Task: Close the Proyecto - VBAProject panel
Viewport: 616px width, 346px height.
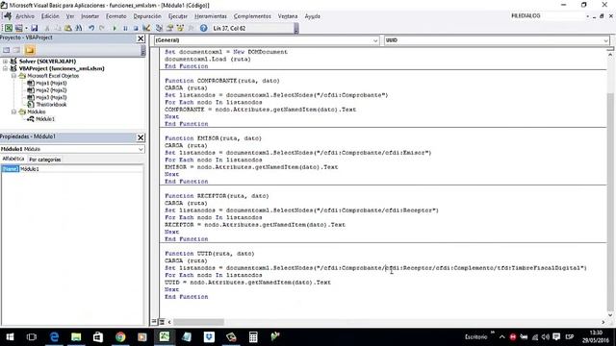Action: click(141, 38)
